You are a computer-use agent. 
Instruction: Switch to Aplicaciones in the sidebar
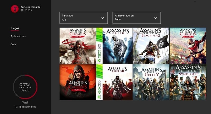pos(18,36)
